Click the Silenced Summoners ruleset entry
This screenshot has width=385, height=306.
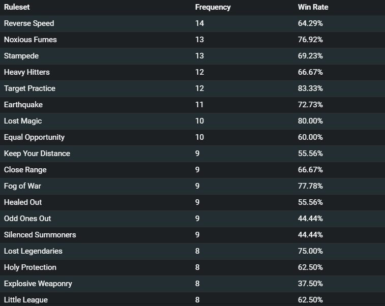click(x=40, y=235)
